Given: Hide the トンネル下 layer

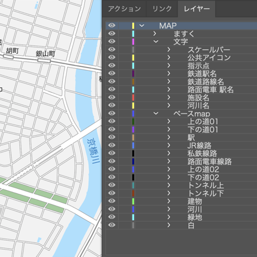Looking at the screenshot, I should pos(112,193).
